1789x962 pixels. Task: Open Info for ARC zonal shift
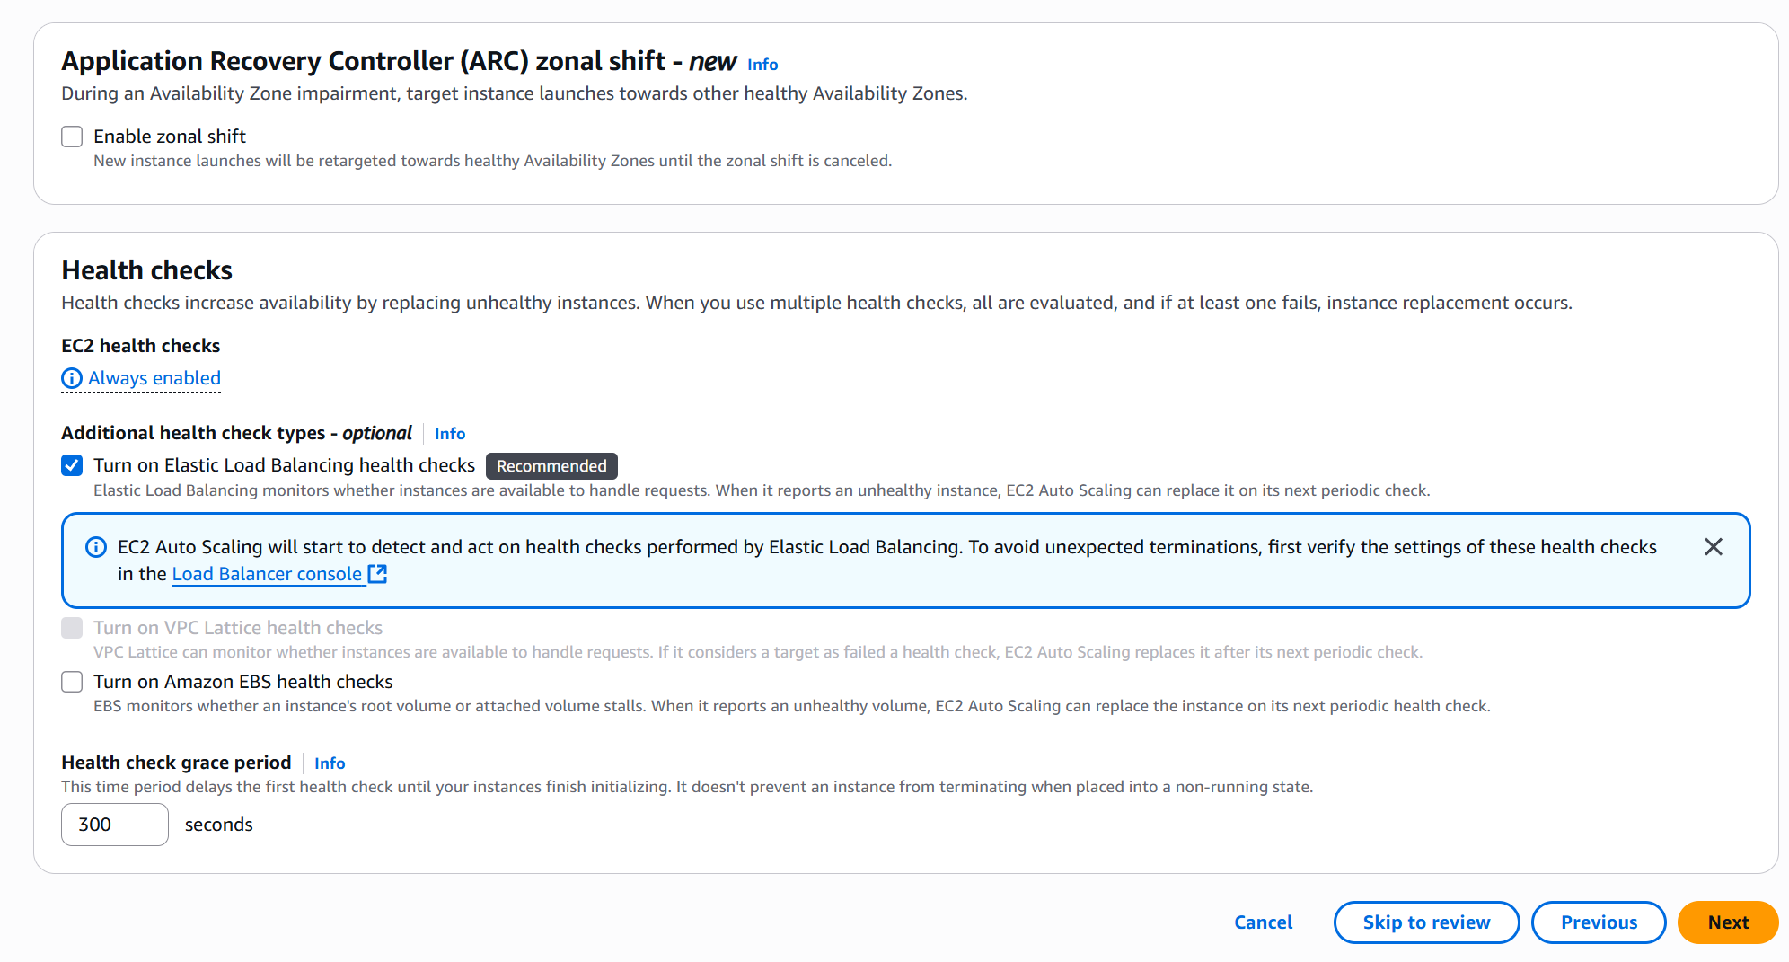tap(762, 65)
